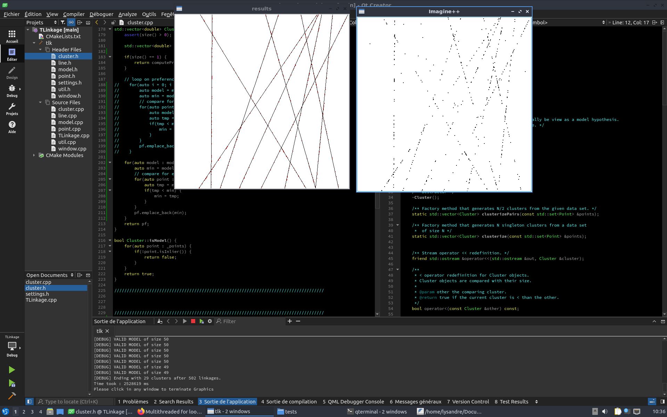Image resolution: width=667 pixels, height=417 pixels.
Task: Expand the CMake Modules node
Action: pyautogui.click(x=34, y=155)
